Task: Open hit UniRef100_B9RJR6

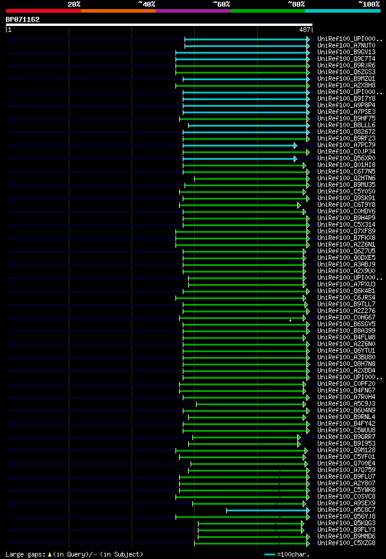Action: click(x=346, y=66)
